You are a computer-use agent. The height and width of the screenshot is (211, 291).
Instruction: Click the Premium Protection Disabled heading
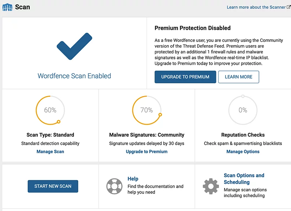[192, 28]
